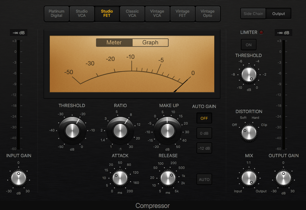
Task: Click the Mix Input label
Action: click(238, 191)
